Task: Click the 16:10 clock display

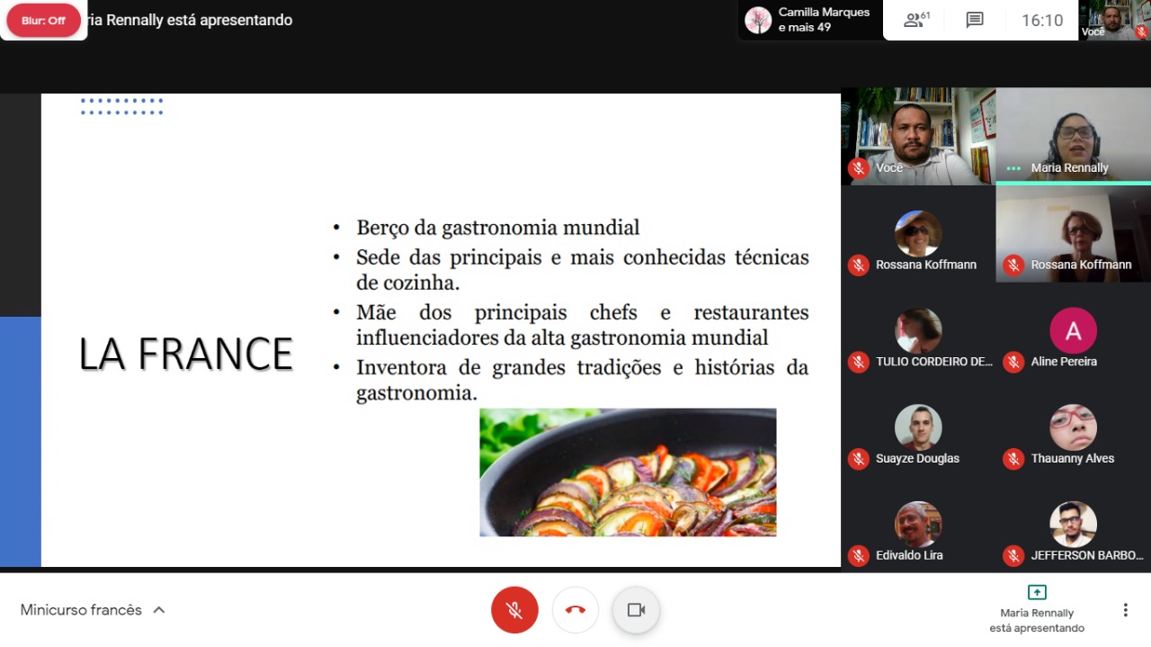Action: coord(1042,20)
